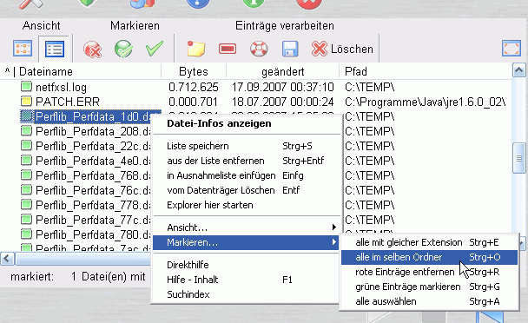
Task: Expand the Markieren… submenu
Action: coord(247,242)
